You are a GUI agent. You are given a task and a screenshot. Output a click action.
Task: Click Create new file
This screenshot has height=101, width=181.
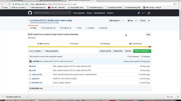pyautogui.click(x=105, y=51)
